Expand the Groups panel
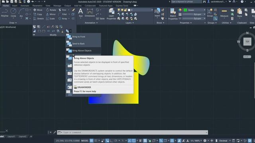This screenshot has height=143, width=255. (x=212, y=23)
